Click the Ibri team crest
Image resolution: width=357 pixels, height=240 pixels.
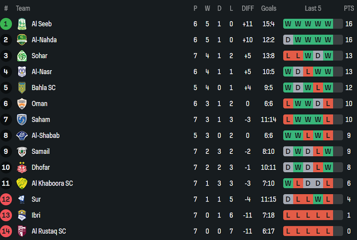click(x=22, y=215)
